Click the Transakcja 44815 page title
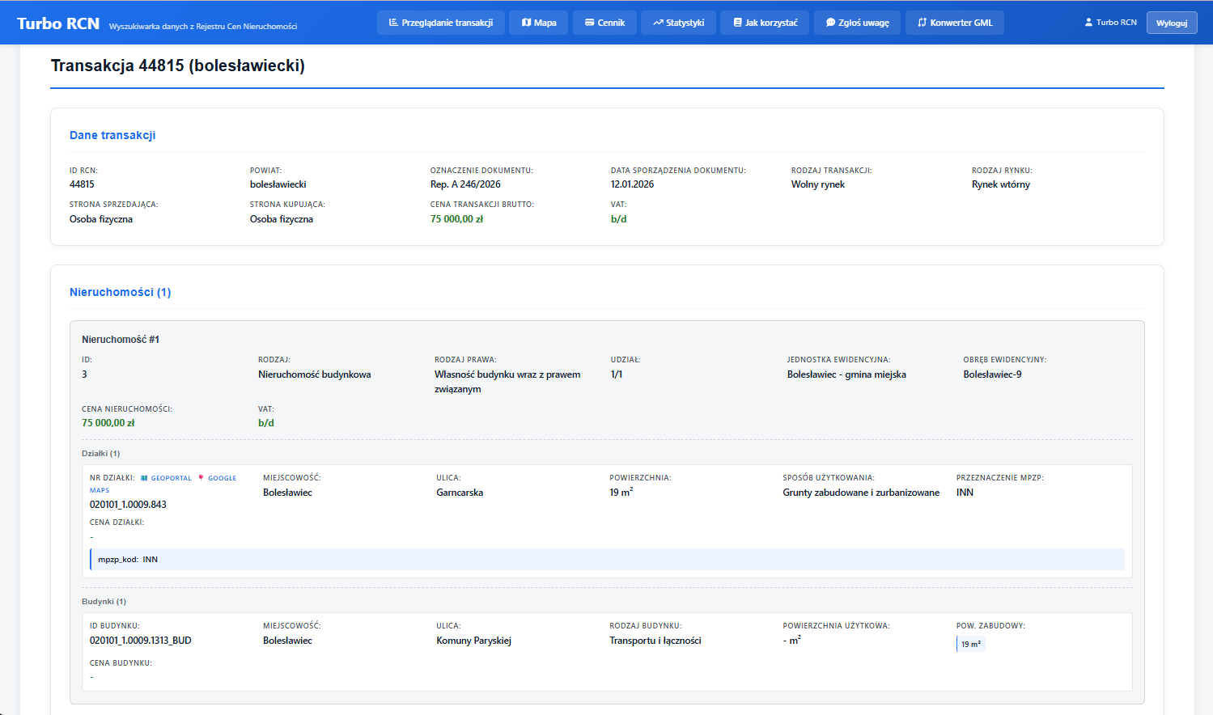Screen dimensions: 1213x715 click(x=177, y=66)
